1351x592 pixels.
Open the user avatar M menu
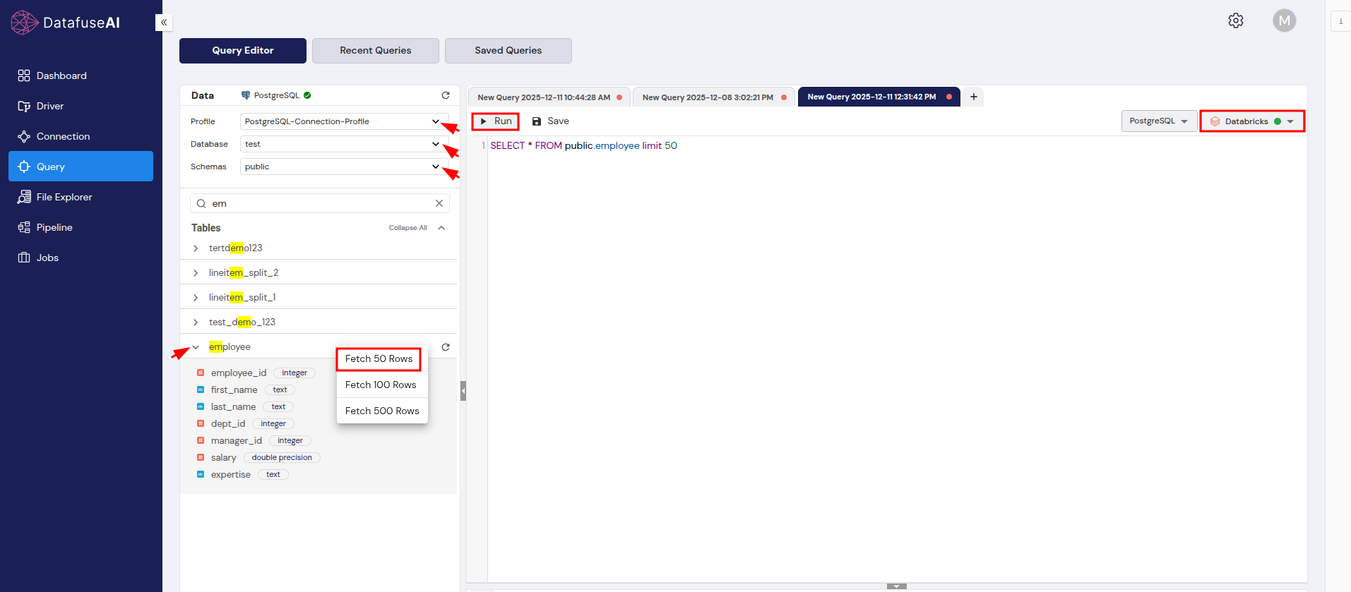coord(1285,20)
